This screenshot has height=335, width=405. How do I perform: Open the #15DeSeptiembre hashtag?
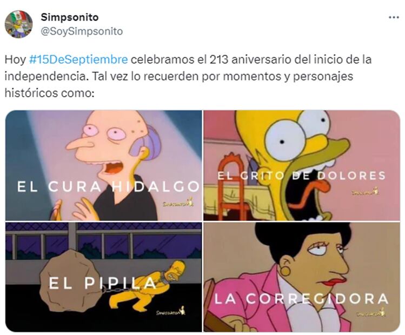coord(78,59)
